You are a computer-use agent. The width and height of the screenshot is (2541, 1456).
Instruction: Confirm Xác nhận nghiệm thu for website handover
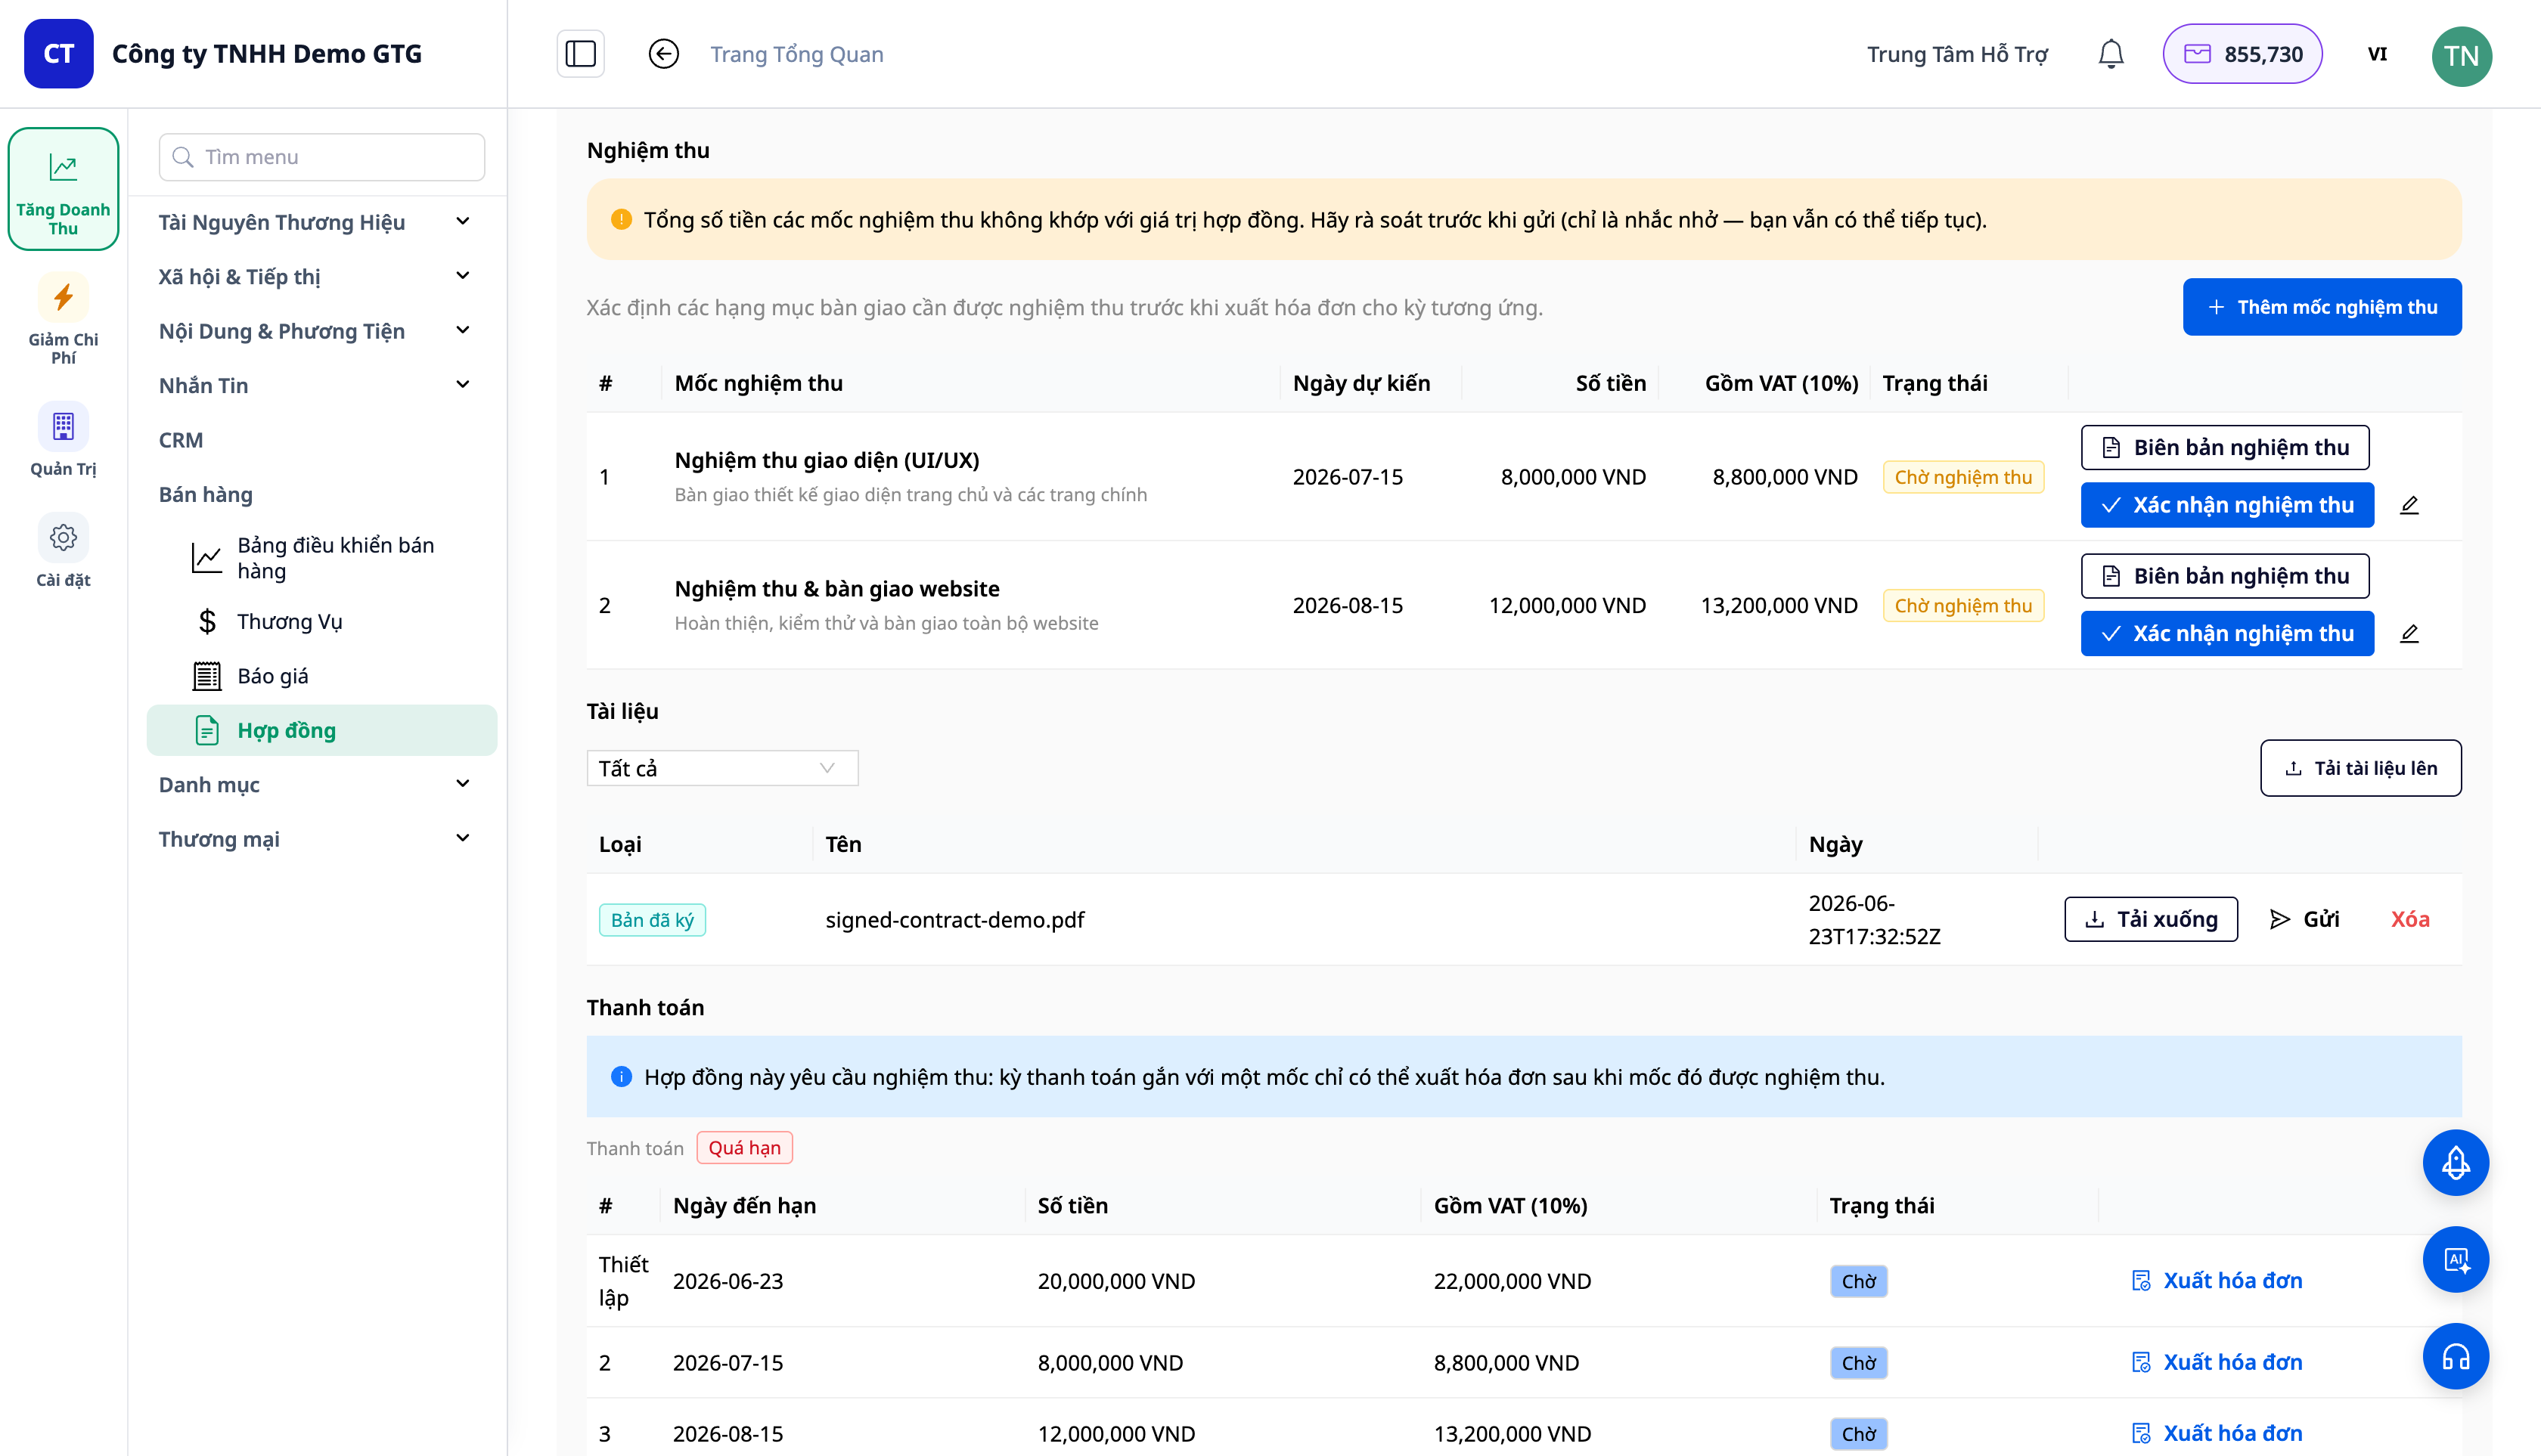pos(2227,633)
